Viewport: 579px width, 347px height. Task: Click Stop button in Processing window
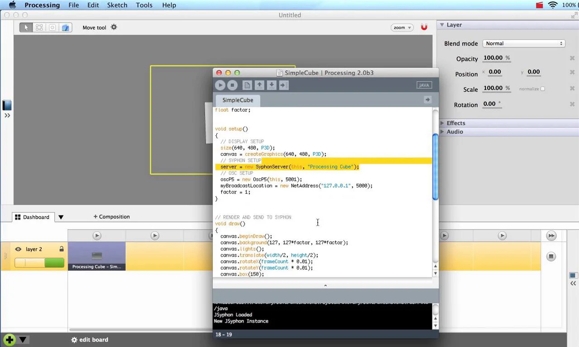pos(233,85)
